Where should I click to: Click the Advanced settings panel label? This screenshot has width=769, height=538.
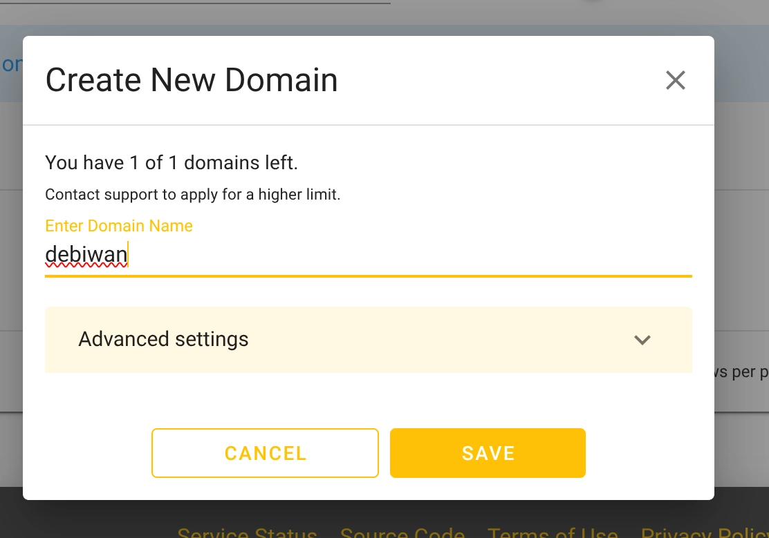(163, 339)
